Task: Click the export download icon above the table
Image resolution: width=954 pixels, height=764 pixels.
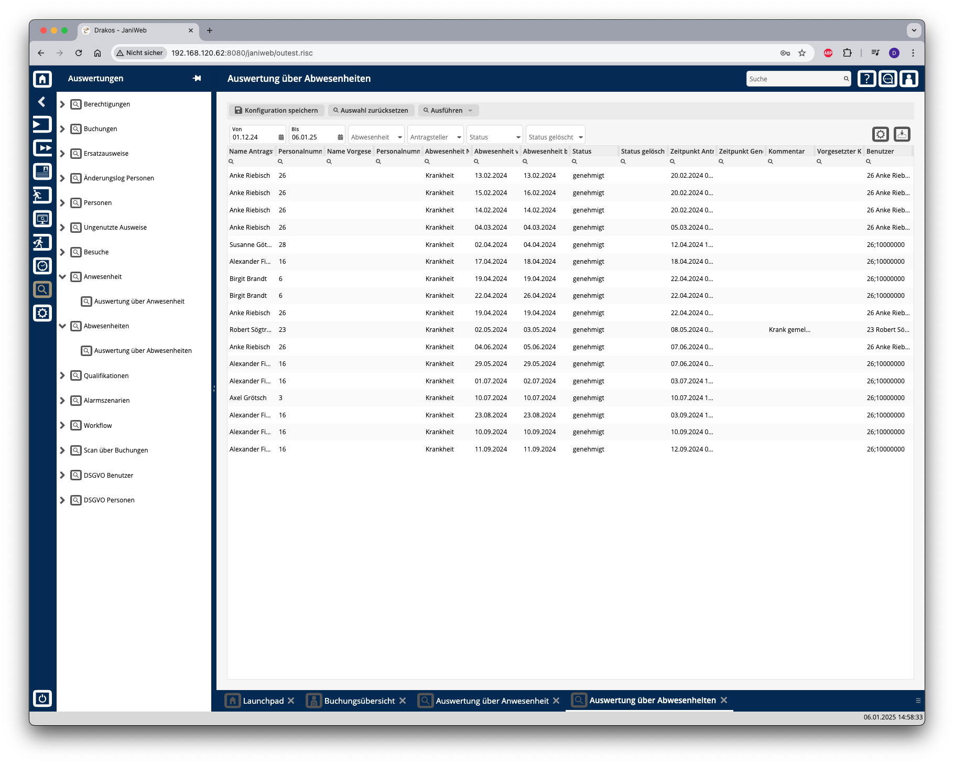Action: coord(902,134)
